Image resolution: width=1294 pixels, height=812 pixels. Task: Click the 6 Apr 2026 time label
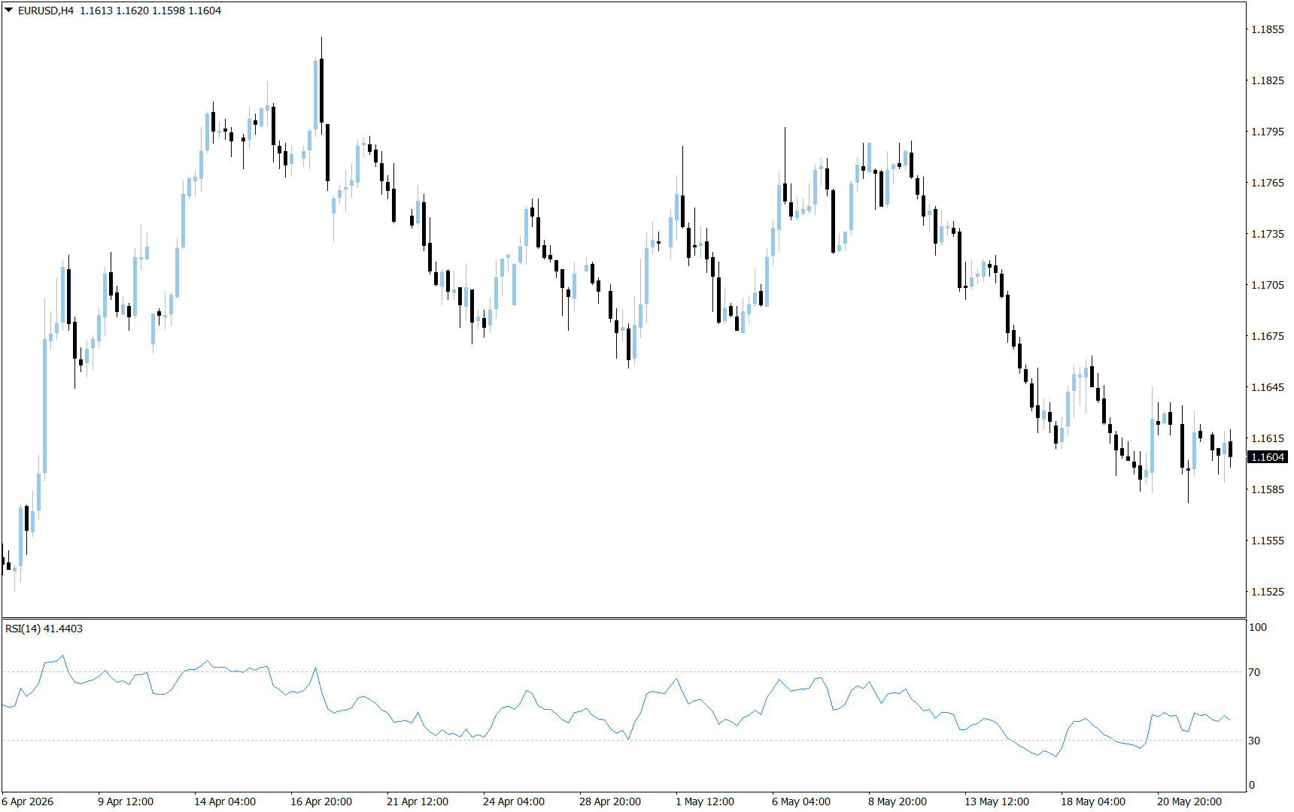(28, 801)
